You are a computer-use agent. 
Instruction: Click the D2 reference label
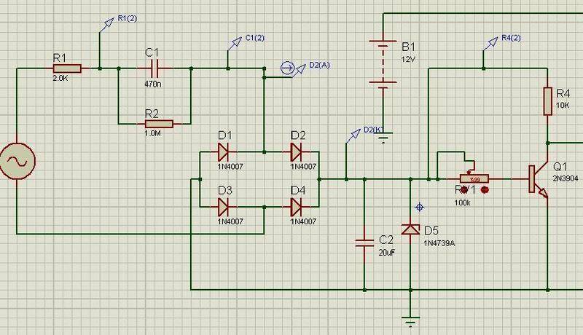298,135
